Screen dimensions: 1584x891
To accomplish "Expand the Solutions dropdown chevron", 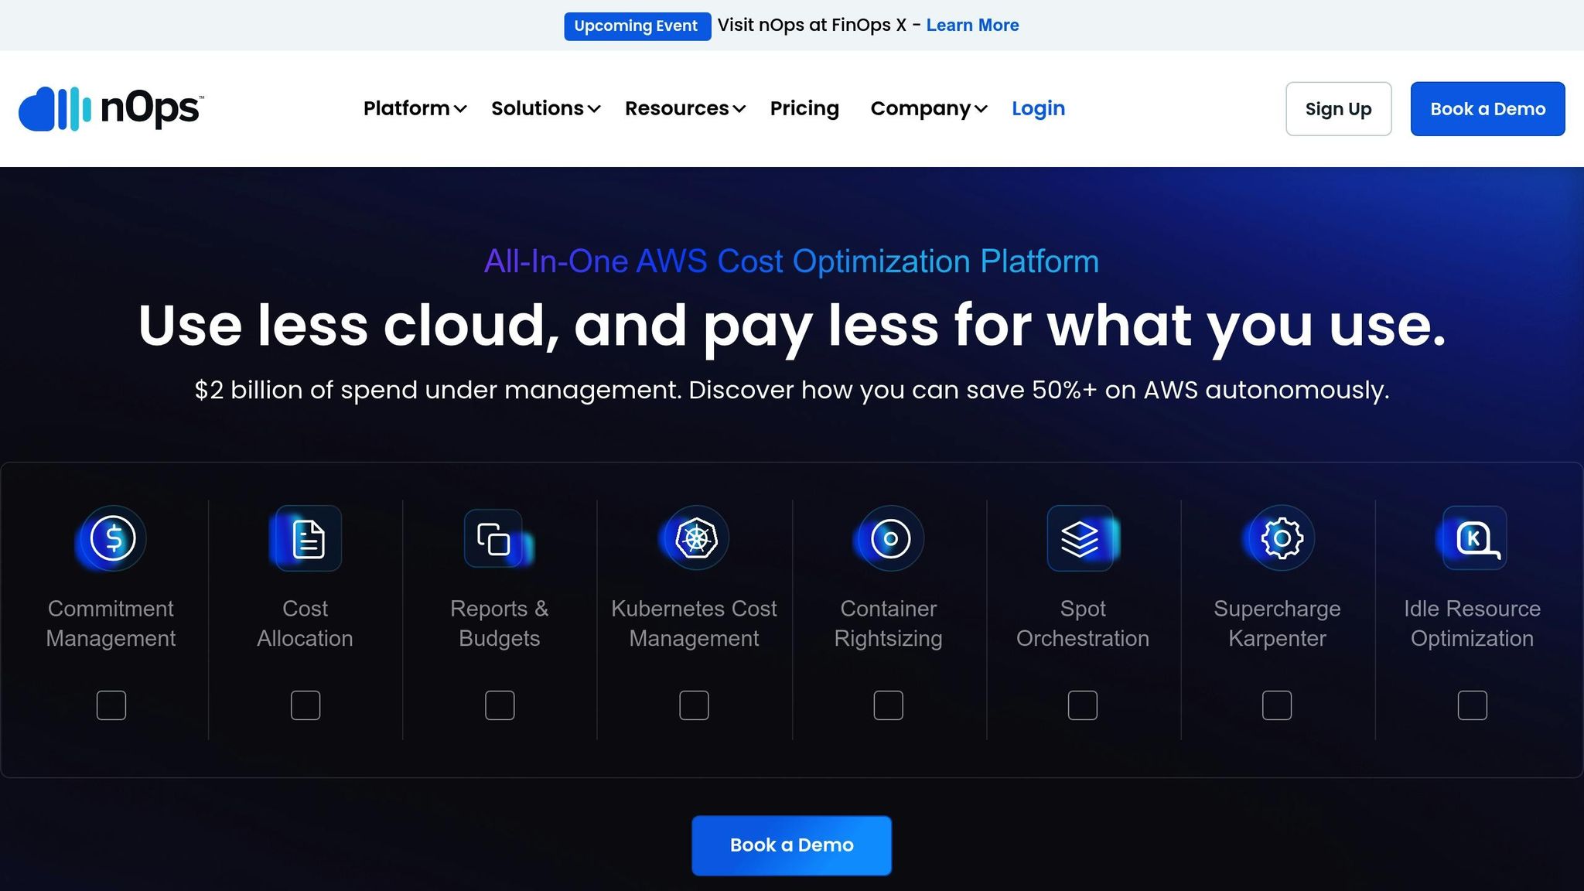I will [594, 109].
